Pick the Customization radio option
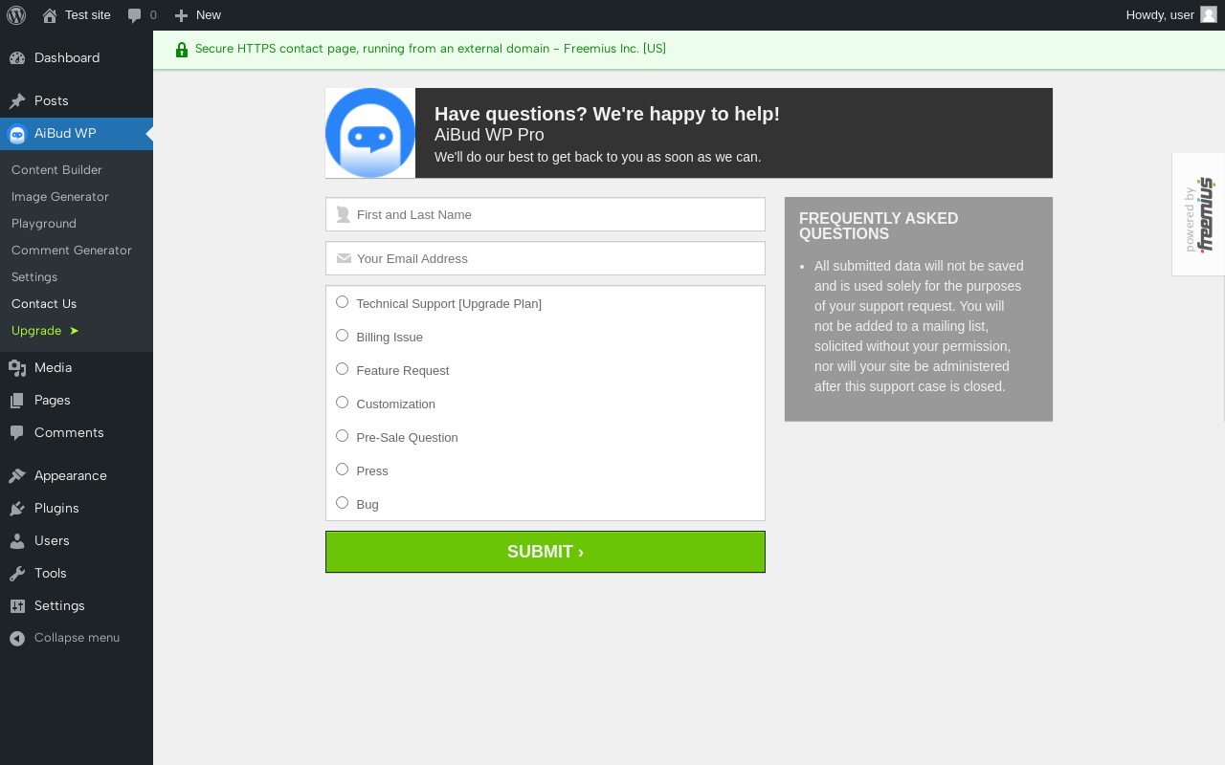The image size is (1225, 765). (342, 403)
